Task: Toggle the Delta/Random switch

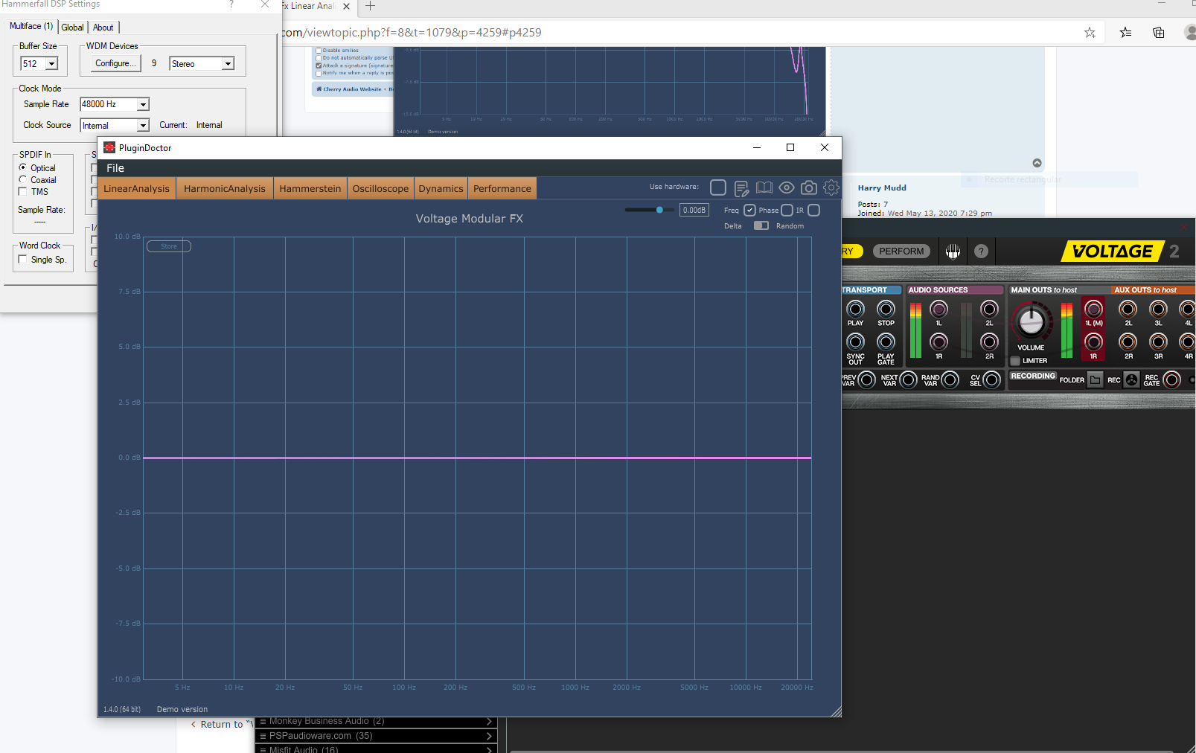Action: [761, 225]
